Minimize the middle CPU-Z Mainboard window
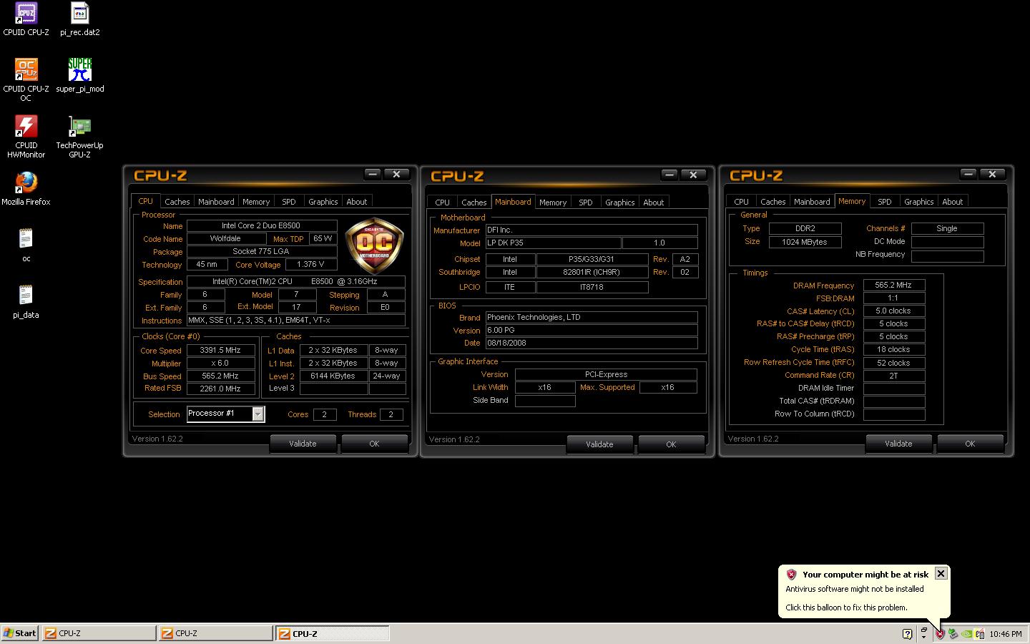The image size is (1030, 644). pyautogui.click(x=669, y=175)
